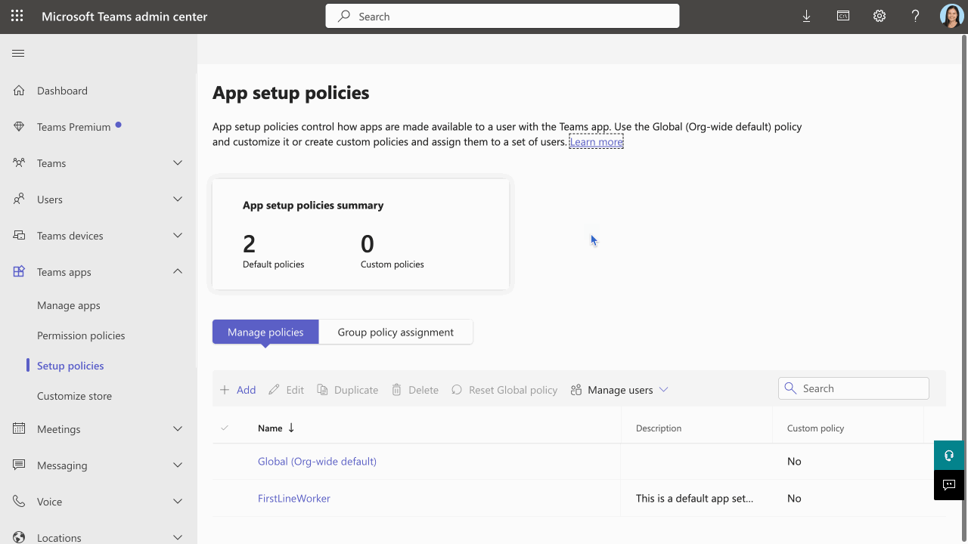This screenshot has height=544, width=968.
Task: Open Setup policies in sidebar
Action: tap(70, 366)
